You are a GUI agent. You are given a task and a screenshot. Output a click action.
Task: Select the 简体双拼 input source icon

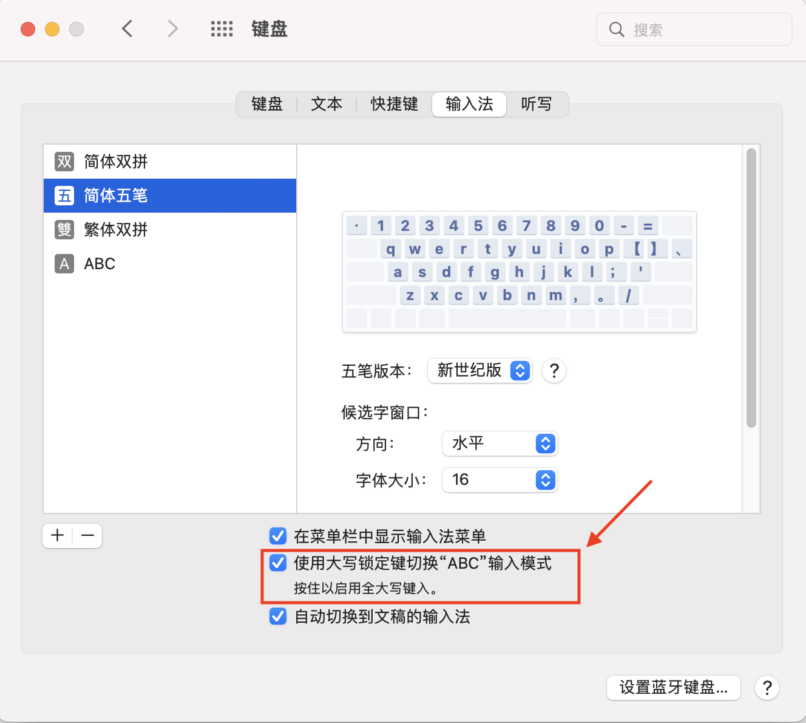click(63, 162)
